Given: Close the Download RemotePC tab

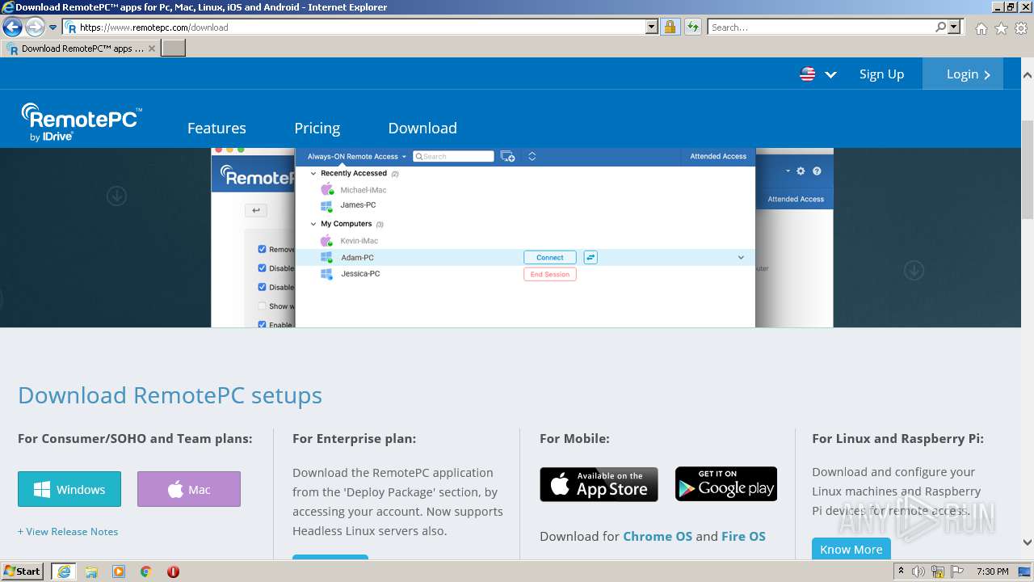Looking at the screenshot, I should pos(152,48).
